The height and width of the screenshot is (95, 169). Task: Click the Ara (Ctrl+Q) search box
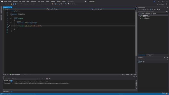(77, 1)
